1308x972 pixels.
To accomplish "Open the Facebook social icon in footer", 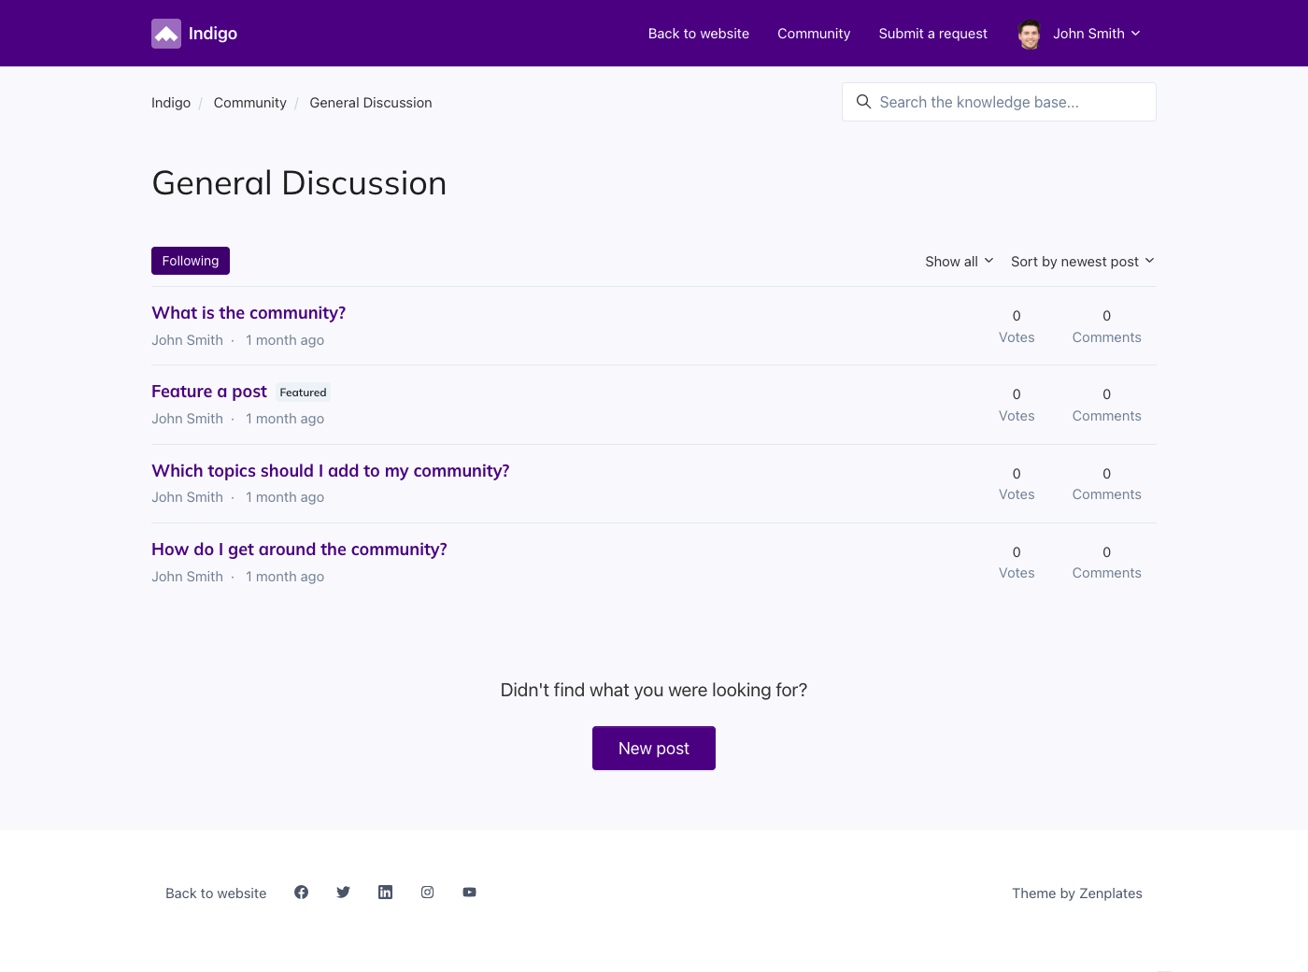I will 301,893.
